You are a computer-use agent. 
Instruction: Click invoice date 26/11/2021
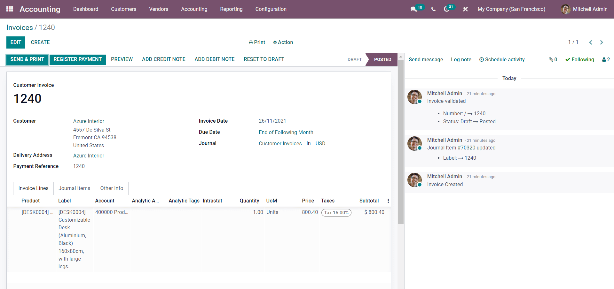click(272, 121)
